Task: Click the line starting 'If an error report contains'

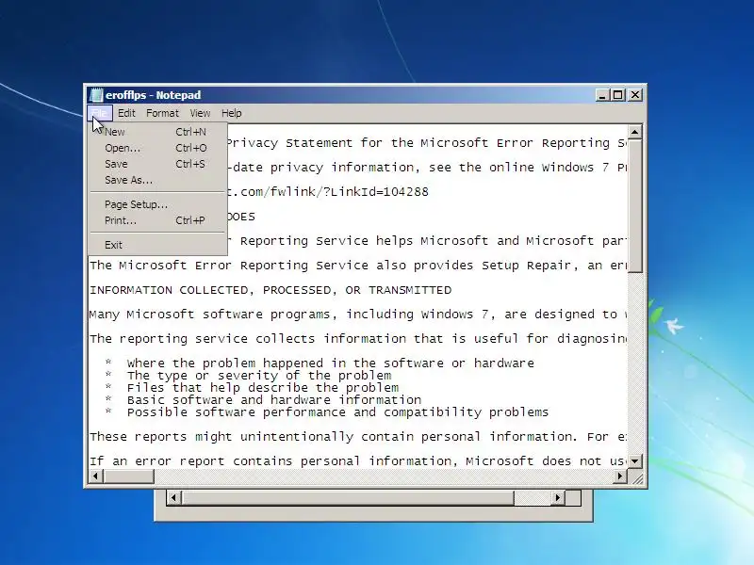Action: 358,461
